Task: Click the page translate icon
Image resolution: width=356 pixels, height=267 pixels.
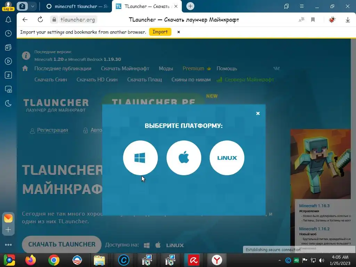Action: [301, 20]
